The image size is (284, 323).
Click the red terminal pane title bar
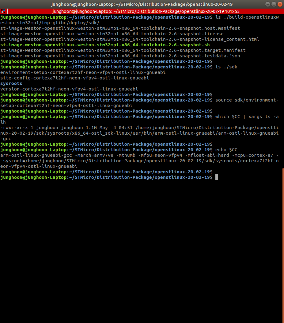(x=146, y=11)
